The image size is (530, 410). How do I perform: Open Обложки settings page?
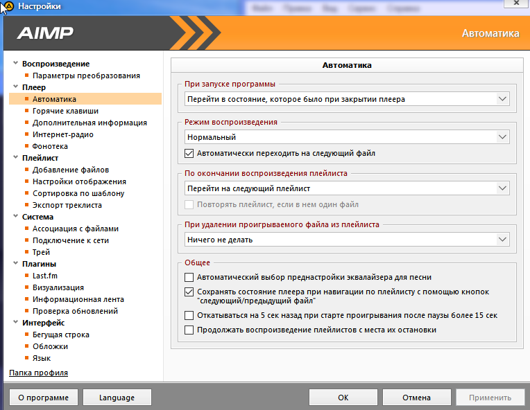(50, 346)
